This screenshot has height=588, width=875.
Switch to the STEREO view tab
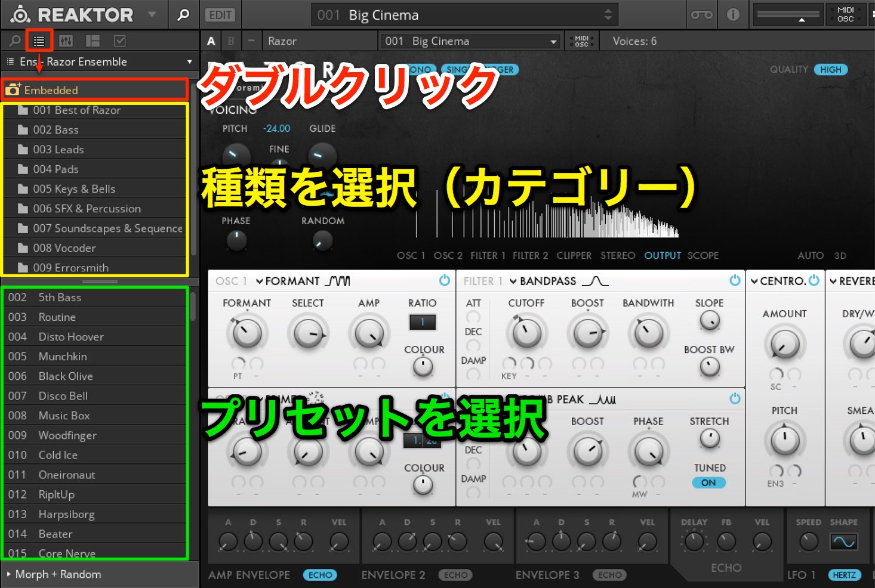618,255
